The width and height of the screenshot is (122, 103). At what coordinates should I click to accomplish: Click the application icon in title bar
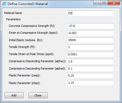[4, 4]
